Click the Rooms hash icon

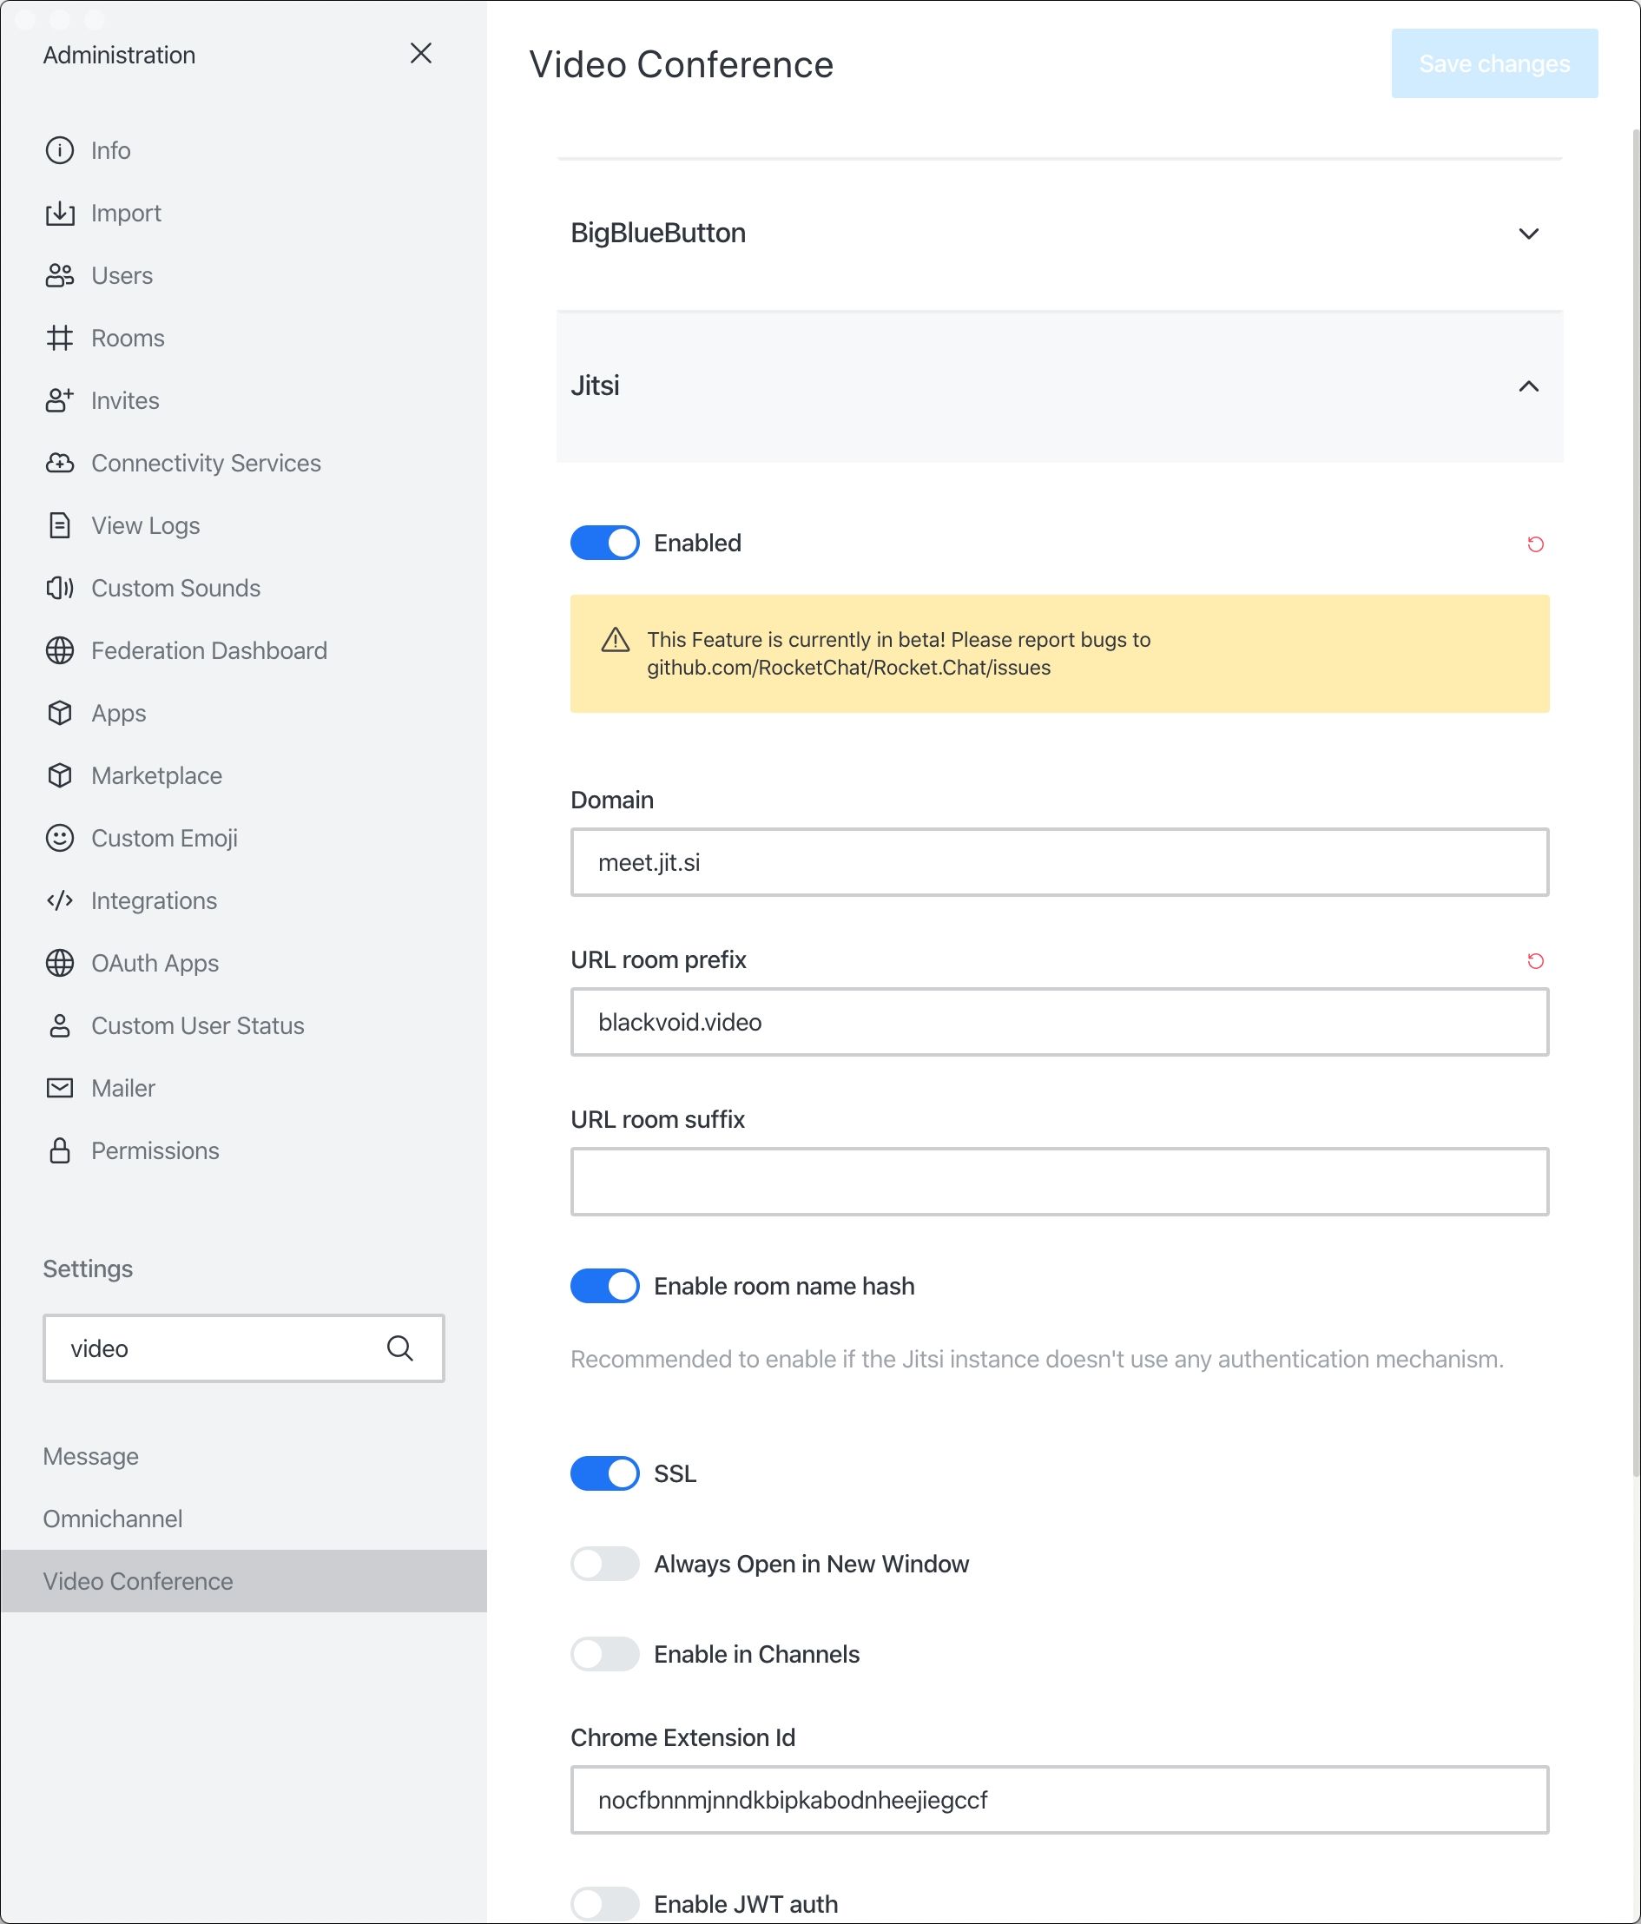click(x=59, y=338)
